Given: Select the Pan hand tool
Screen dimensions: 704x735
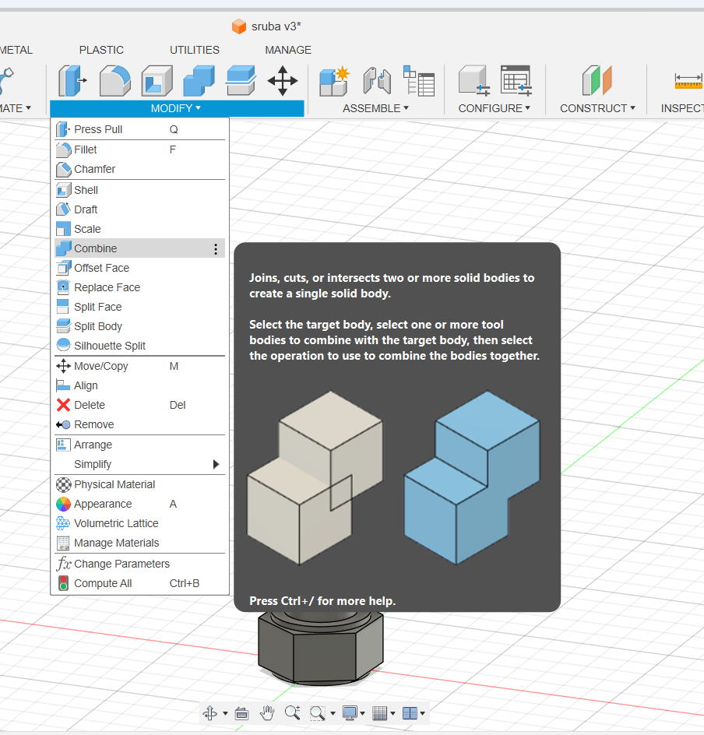Looking at the screenshot, I should tap(267, 713).
